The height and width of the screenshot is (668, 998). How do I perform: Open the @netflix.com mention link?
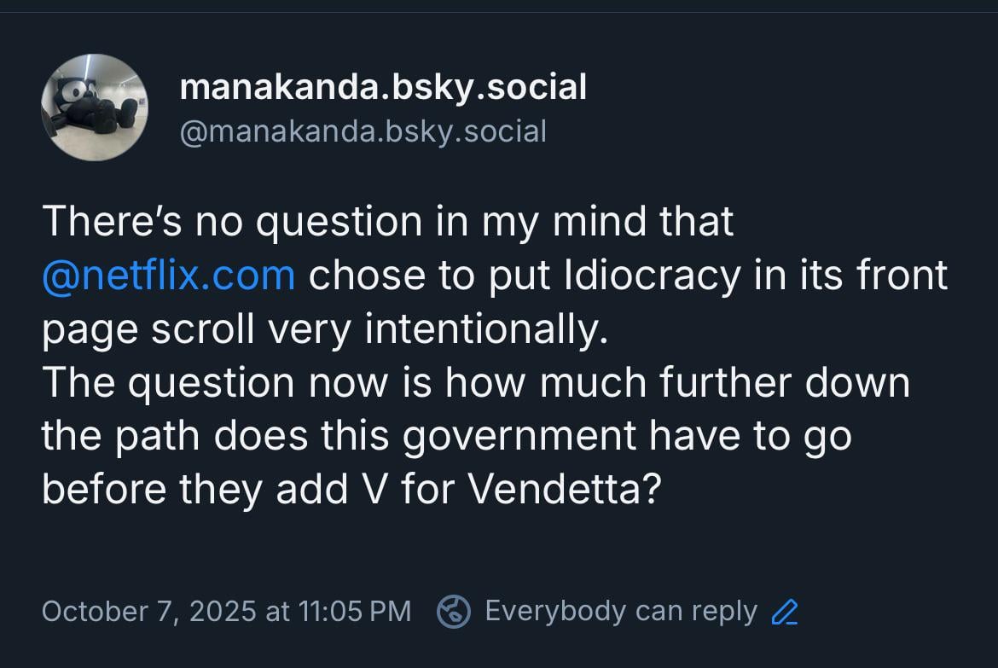tap(168, 276)
